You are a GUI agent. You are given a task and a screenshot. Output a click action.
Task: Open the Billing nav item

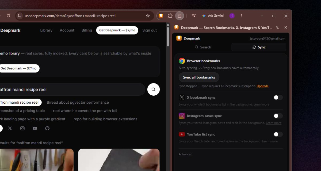[x=87, y=30]
